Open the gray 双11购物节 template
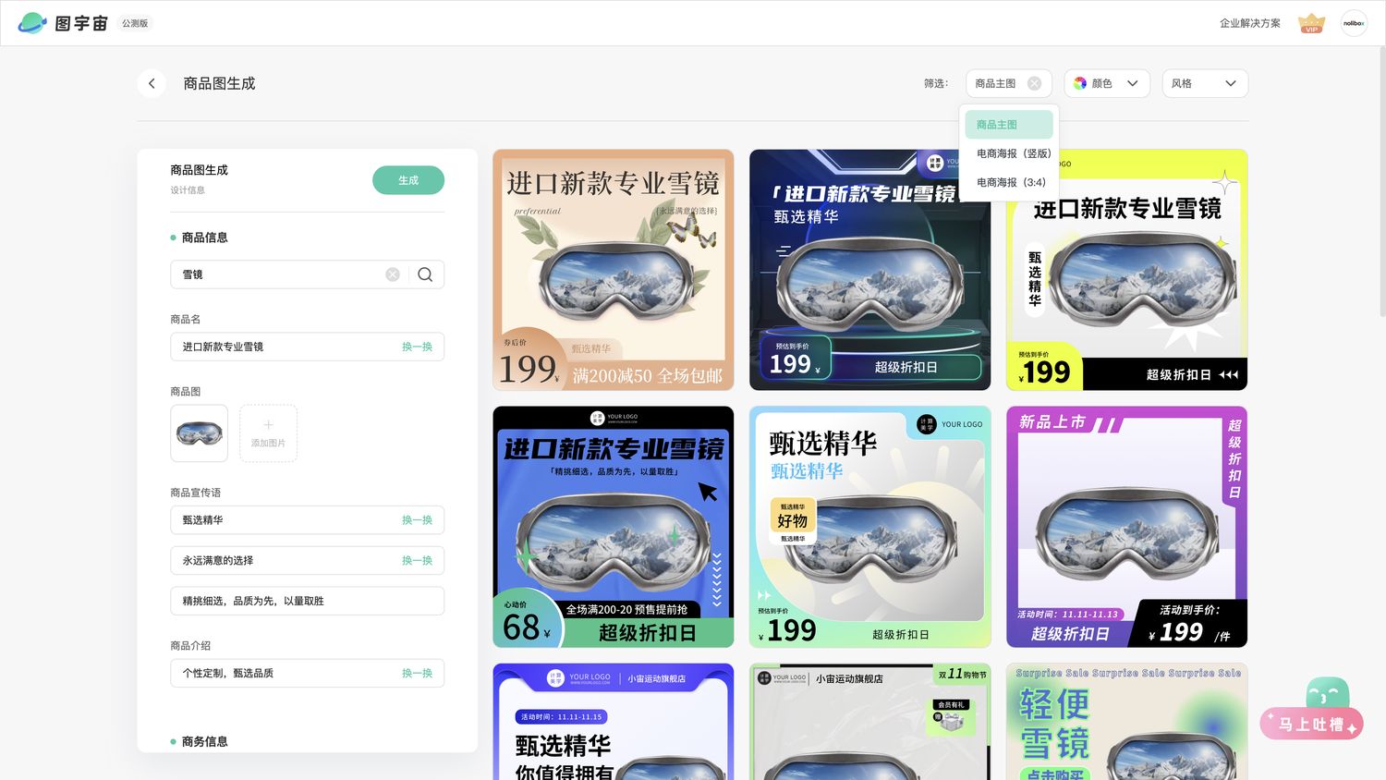The image size is (1386, 780). pyautogui.click(x=870, y=722)
